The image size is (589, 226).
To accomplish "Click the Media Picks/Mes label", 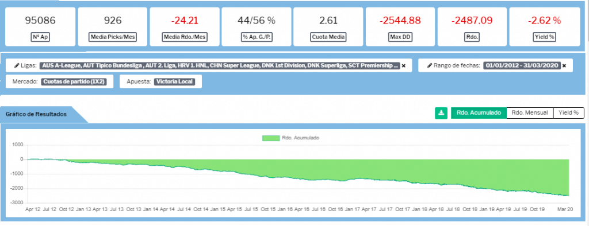I will click(113, 37).
